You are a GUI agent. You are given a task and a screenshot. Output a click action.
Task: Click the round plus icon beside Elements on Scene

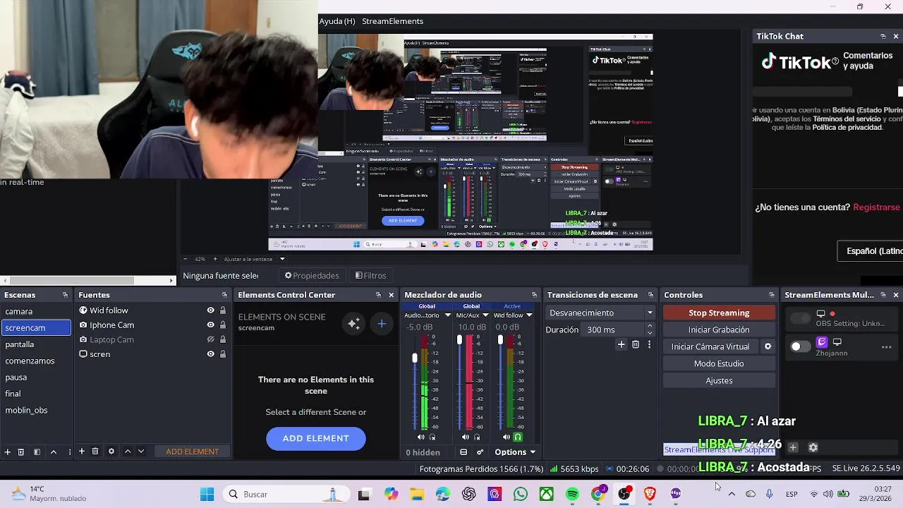[382, 323]
